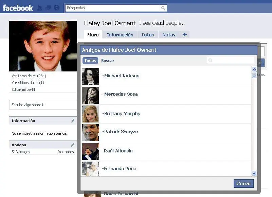Click Mercedes Sosa's thumbnail photo
This screenshot has width=272, height=197.
(x=91, y=95)
